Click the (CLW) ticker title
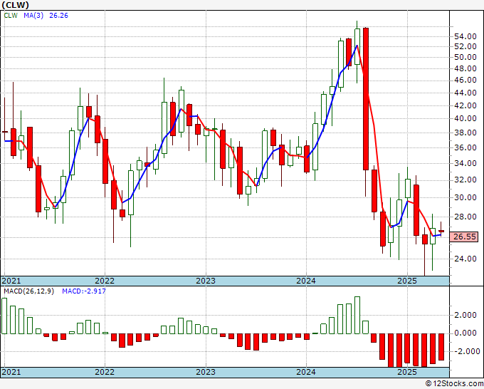 coord(15,5)
